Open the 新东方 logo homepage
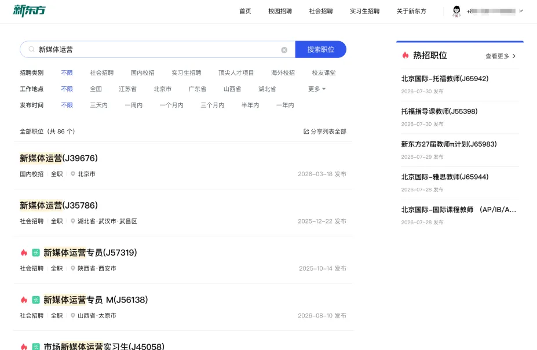 (29, 10)
